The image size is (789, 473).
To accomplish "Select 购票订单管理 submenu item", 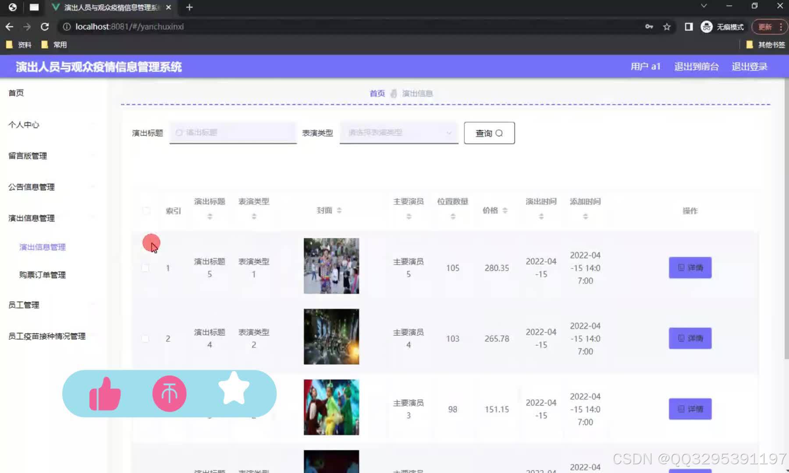I will pos(43,275).
